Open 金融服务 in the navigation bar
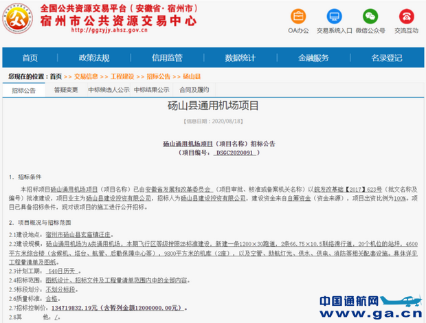The height and width of the screenshot is (323, 426). tap(314, 57)
